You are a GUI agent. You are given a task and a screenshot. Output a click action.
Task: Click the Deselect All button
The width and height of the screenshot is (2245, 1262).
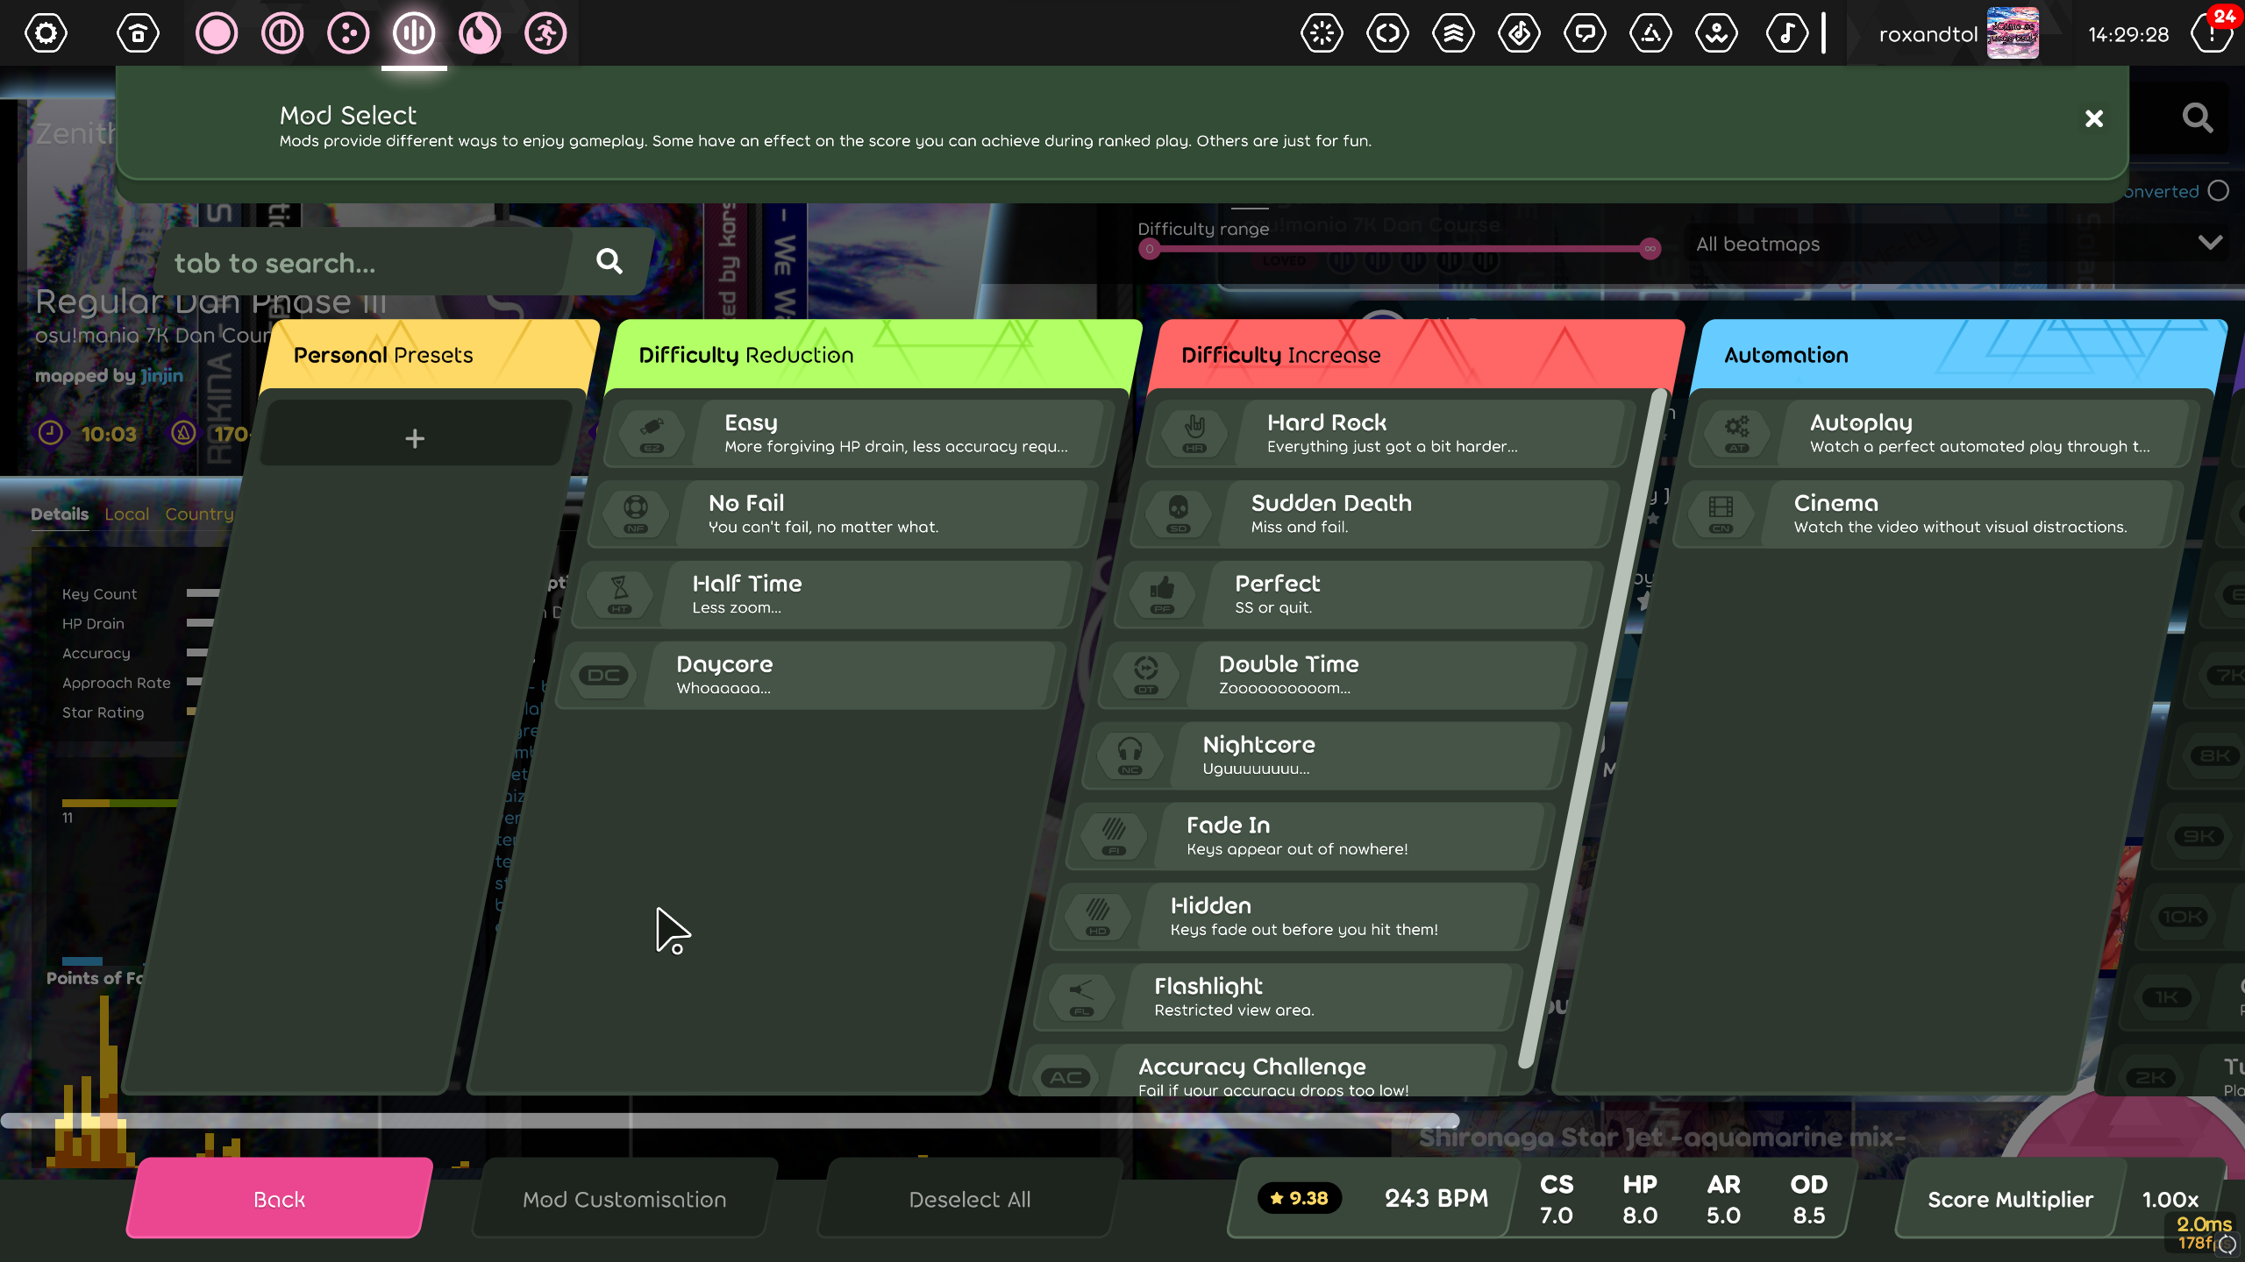969,1199
